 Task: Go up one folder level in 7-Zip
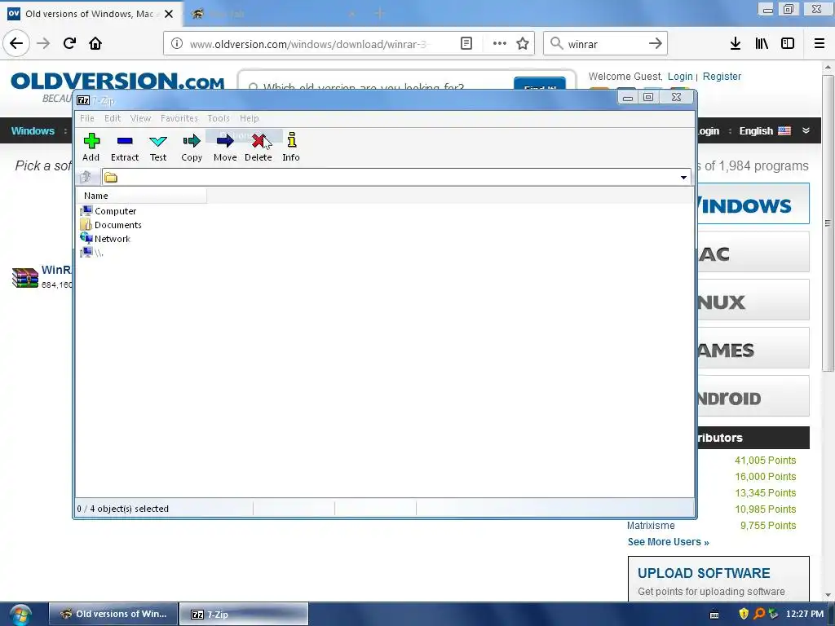click(x=86, y=177)
